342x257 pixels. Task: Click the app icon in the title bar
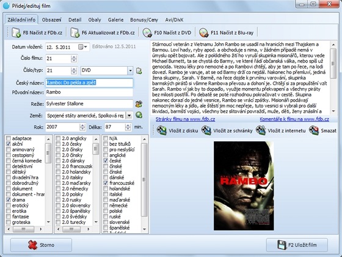click(x=6, y=6)
